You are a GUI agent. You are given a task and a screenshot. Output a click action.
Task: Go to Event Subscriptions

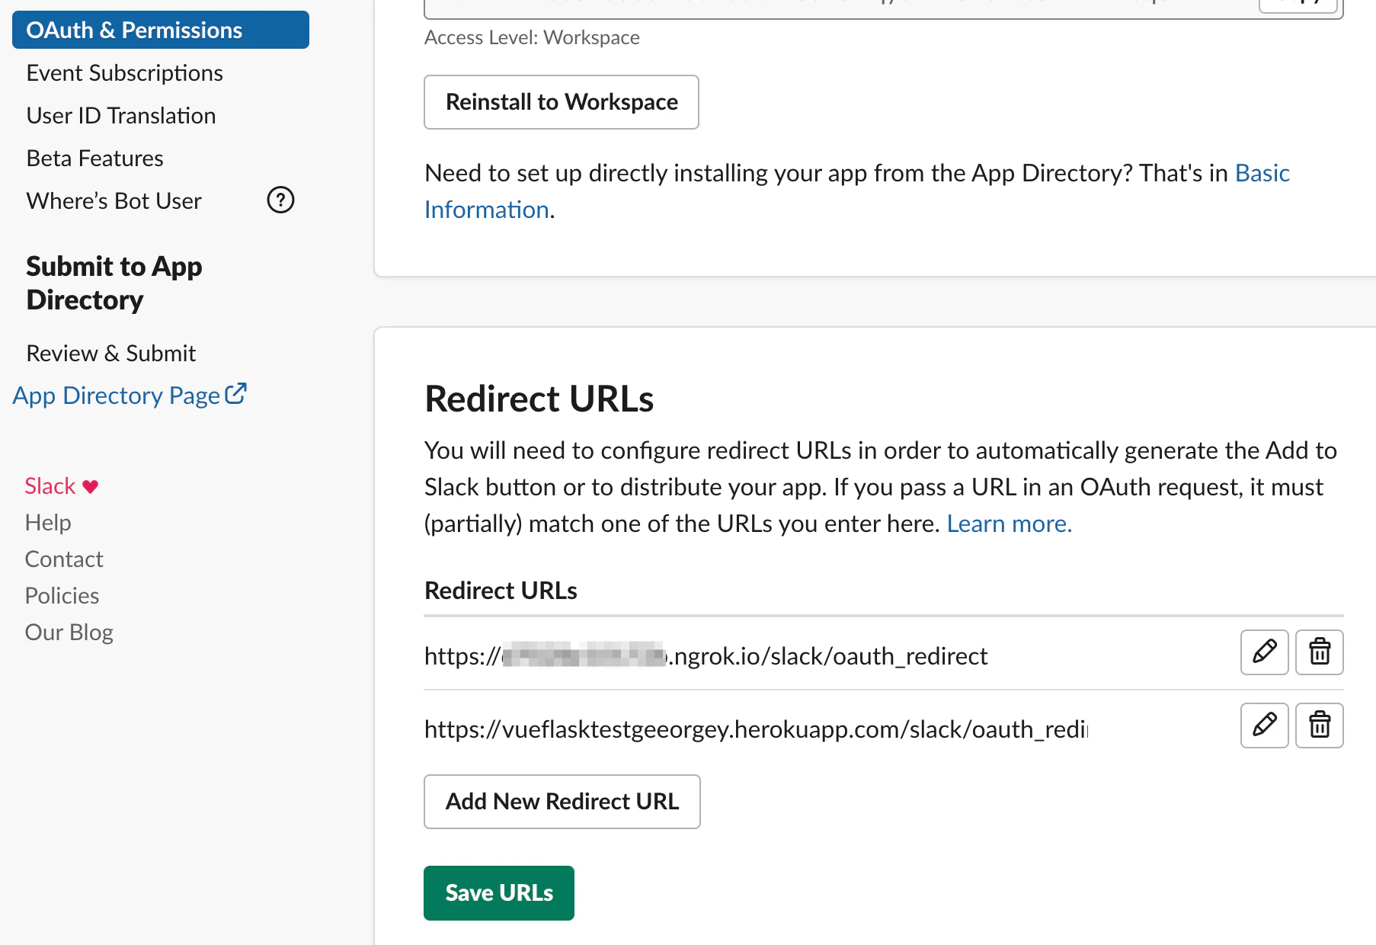click(x=124, y=73)
